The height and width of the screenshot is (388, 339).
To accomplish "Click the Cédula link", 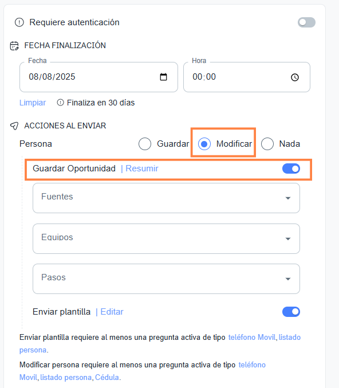I will coord(107,377).
